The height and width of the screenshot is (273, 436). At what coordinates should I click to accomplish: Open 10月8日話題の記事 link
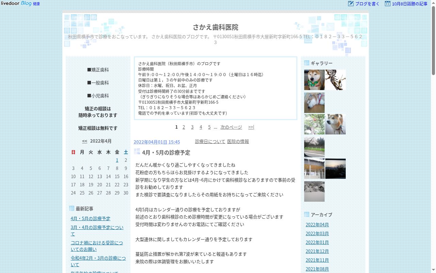pyautogui.click(x=410, y=4)
